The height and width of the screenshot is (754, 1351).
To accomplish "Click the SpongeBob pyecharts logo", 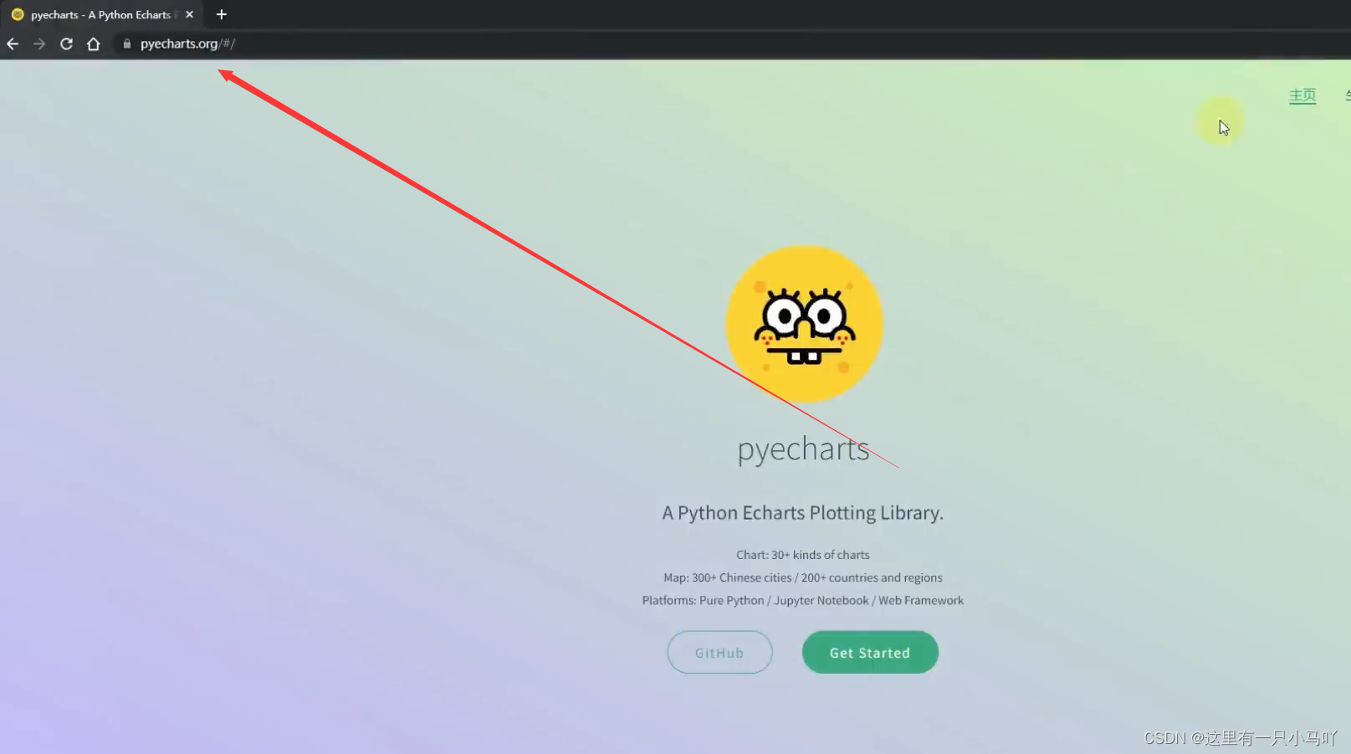I will [x=804, y=324].
